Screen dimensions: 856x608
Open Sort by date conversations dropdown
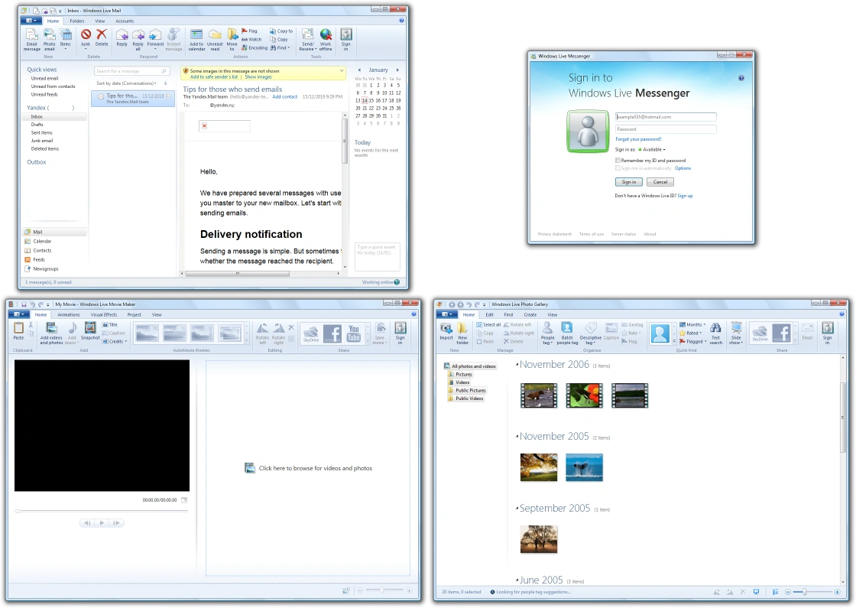click(127, 83)
